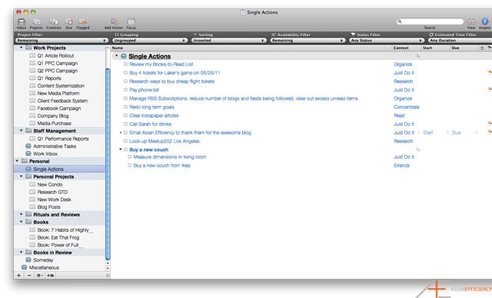Viewport: 492px width, 298px height.
Task: Sort by the Context column header
Action: [401, 48]
